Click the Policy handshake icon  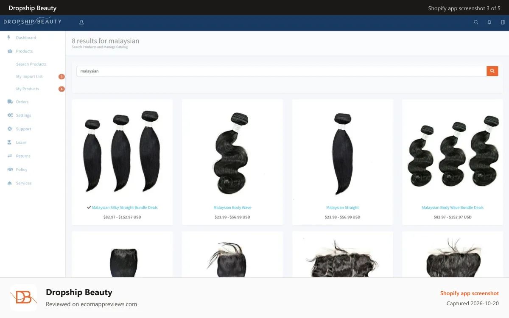[x=10, y=170]
